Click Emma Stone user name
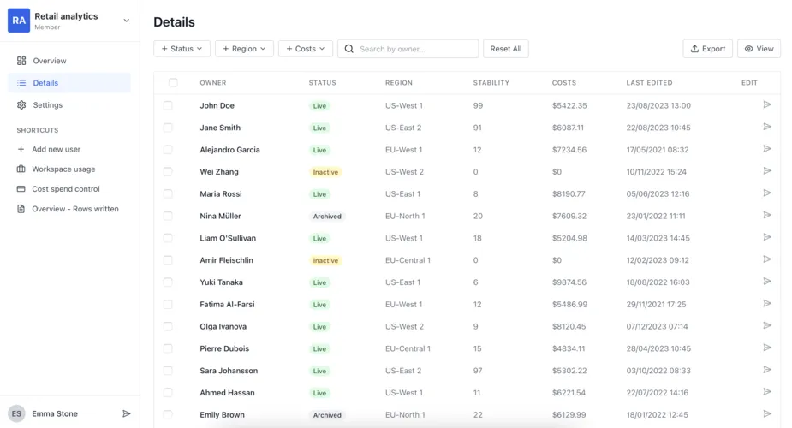The height and width of the screenshot is (428, 792). point(55,413)
